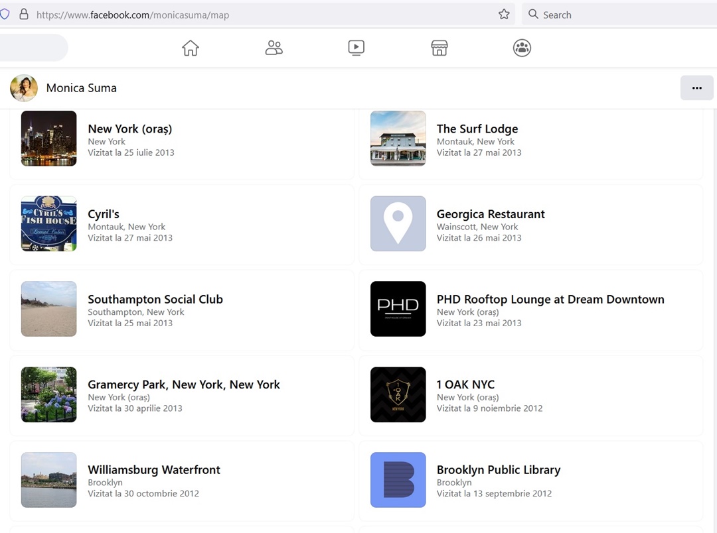
Task: Go to Facebook Home icon
Action: pyautogui.click(x=191, y=48)
